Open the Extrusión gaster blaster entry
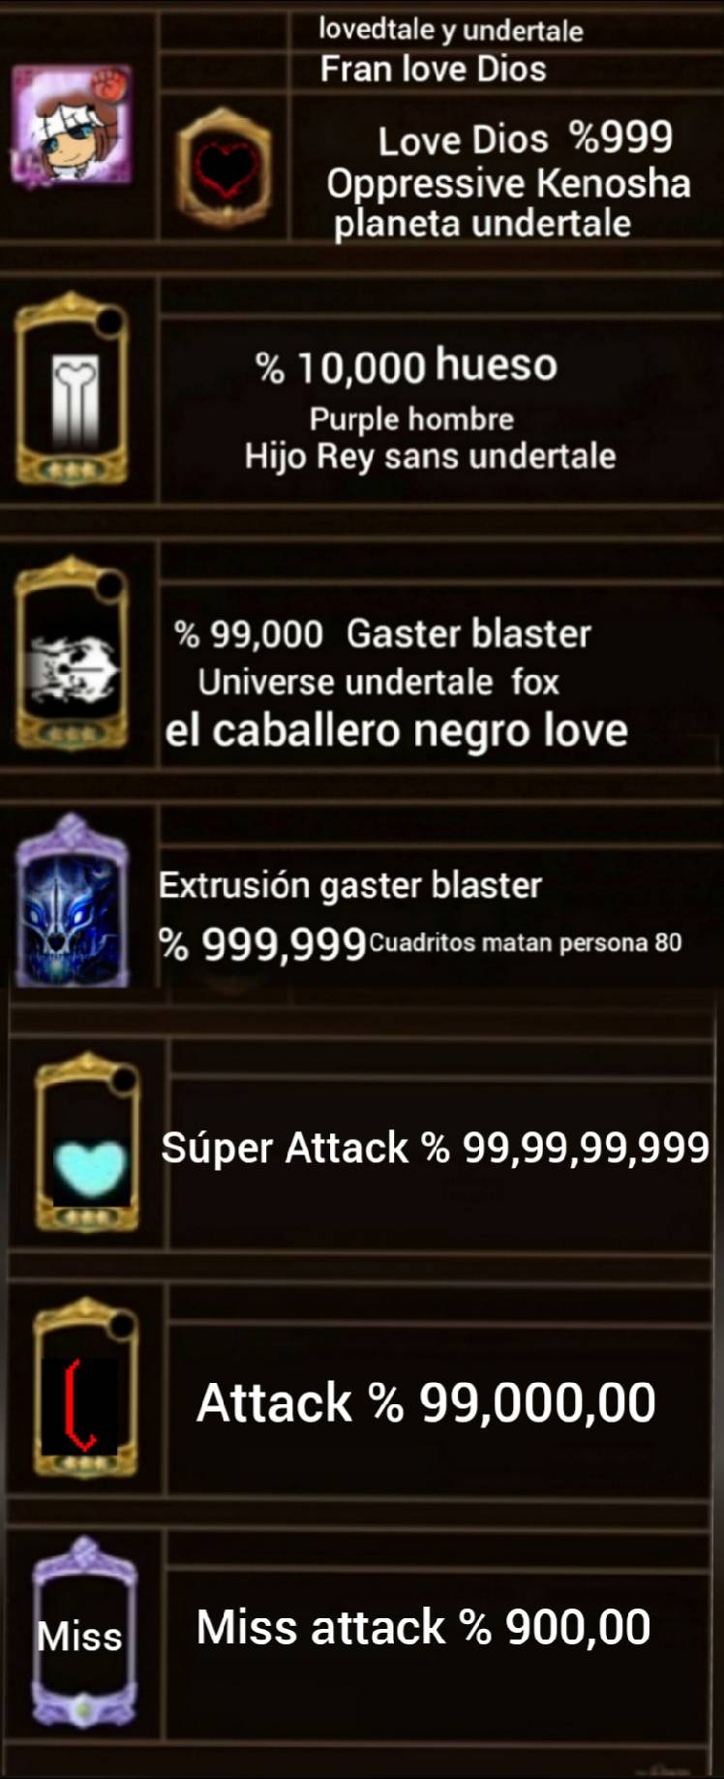Viewport: 724px width, 1779px height. tap(350, 885)
